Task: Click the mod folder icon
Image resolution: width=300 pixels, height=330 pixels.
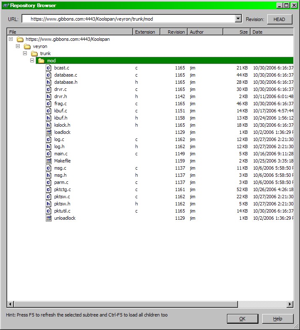Action: pyautogui.click(x=41, y=61)
